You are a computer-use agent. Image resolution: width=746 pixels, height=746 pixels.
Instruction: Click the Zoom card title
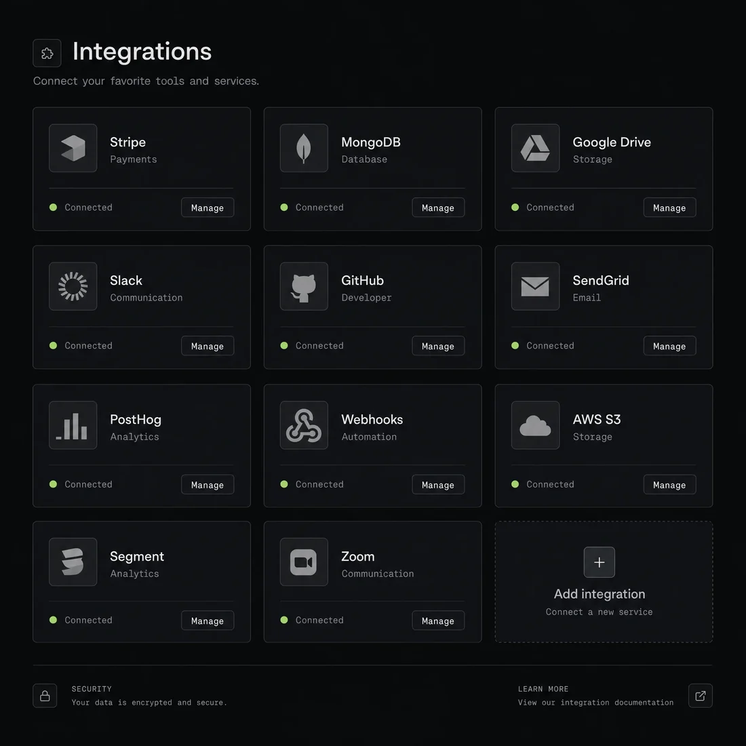click(x=358, y=557)
